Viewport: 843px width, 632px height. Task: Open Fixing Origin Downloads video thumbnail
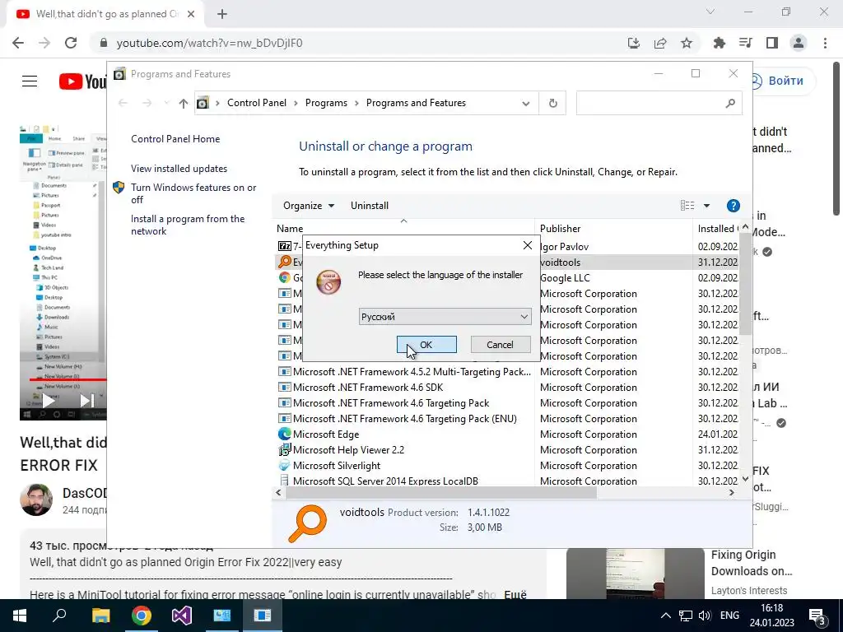635,574
